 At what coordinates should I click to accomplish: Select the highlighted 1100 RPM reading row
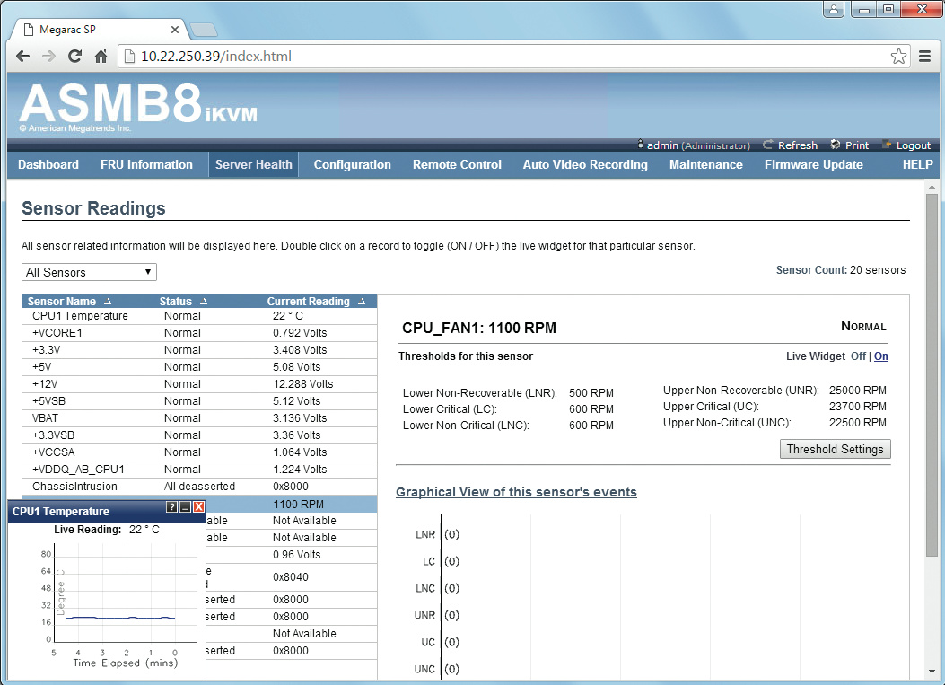pos(293,505)
